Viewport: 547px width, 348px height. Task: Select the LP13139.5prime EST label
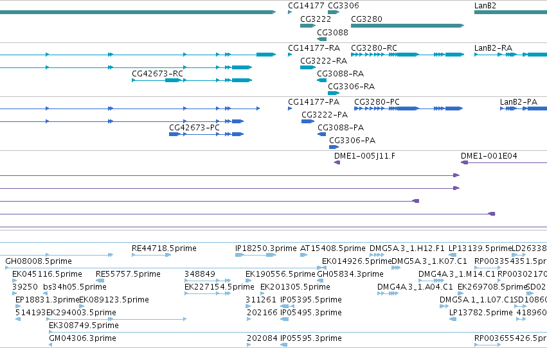coord(480,248)
